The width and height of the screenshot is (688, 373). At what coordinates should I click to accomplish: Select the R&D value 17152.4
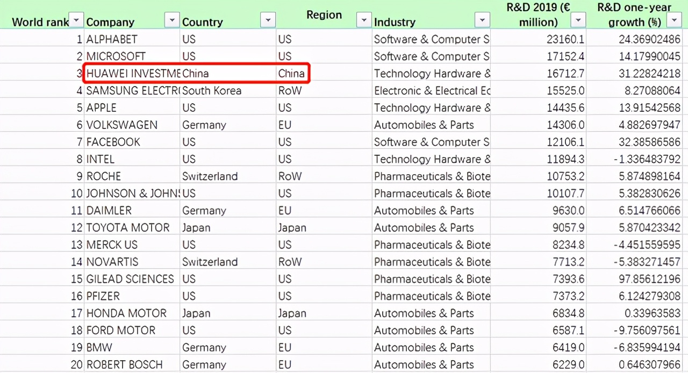pyautogui.click(x=539, y=56)
